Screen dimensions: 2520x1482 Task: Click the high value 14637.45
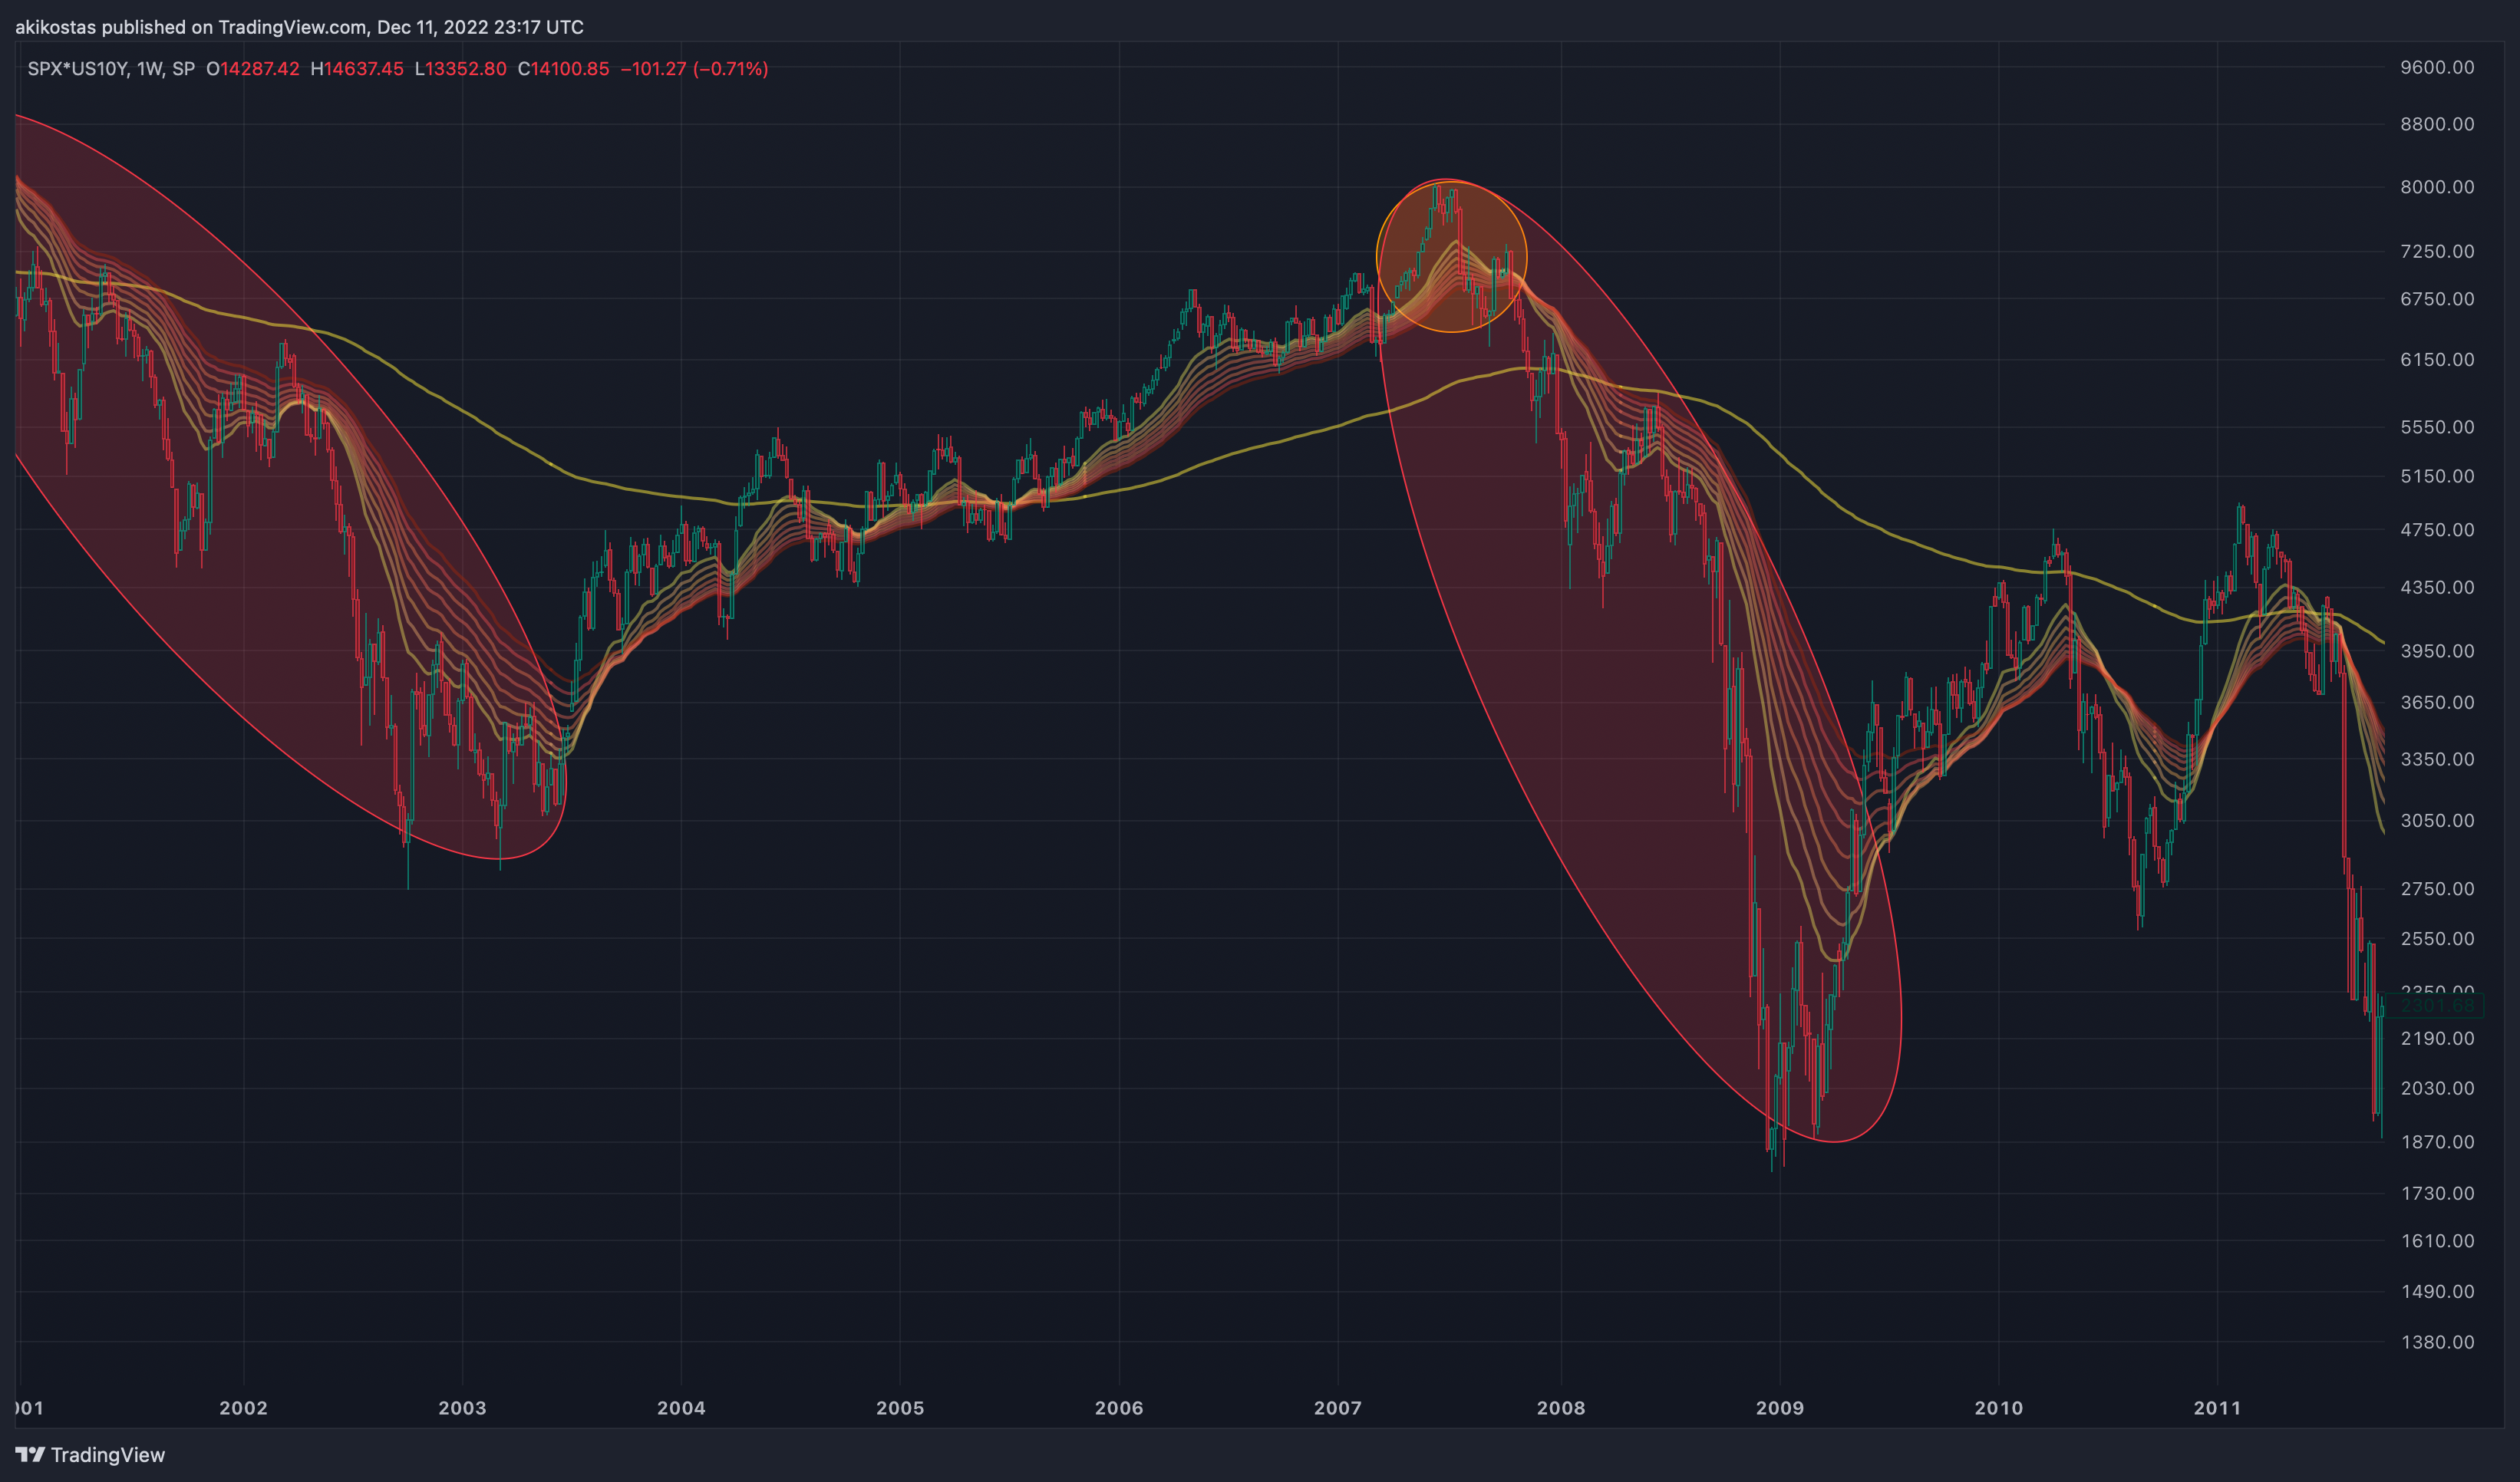364,69
